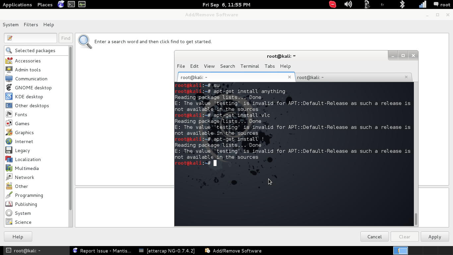
Task: Click the network signal bars icon
Action: pyautogui.click(x=422, y=4)
